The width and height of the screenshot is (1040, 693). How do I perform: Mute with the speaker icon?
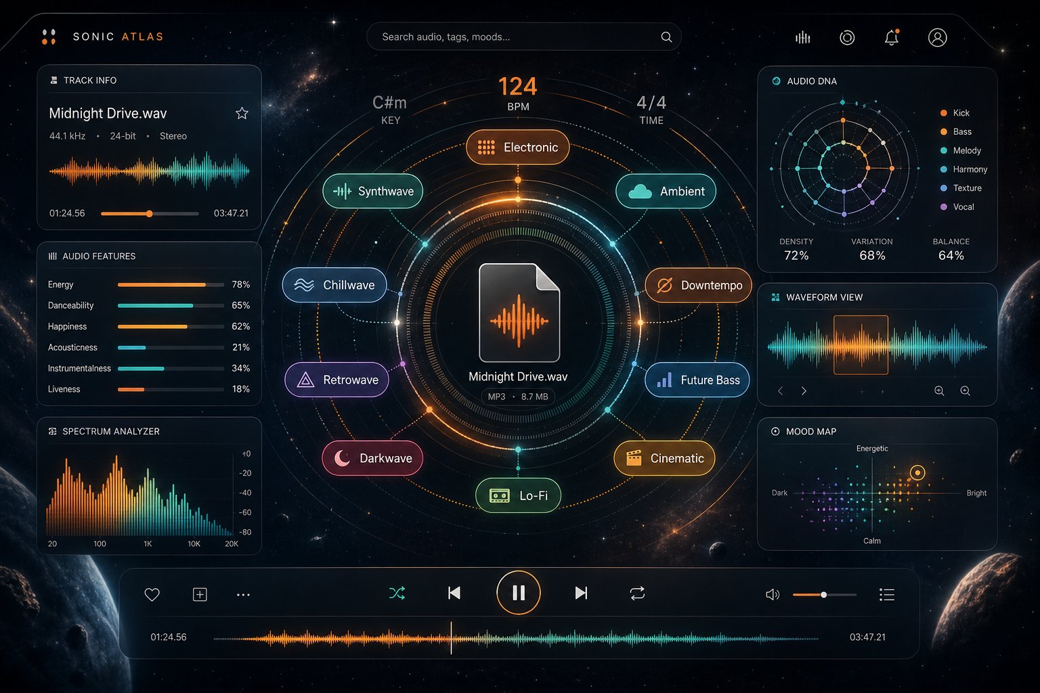coord(772,594)
